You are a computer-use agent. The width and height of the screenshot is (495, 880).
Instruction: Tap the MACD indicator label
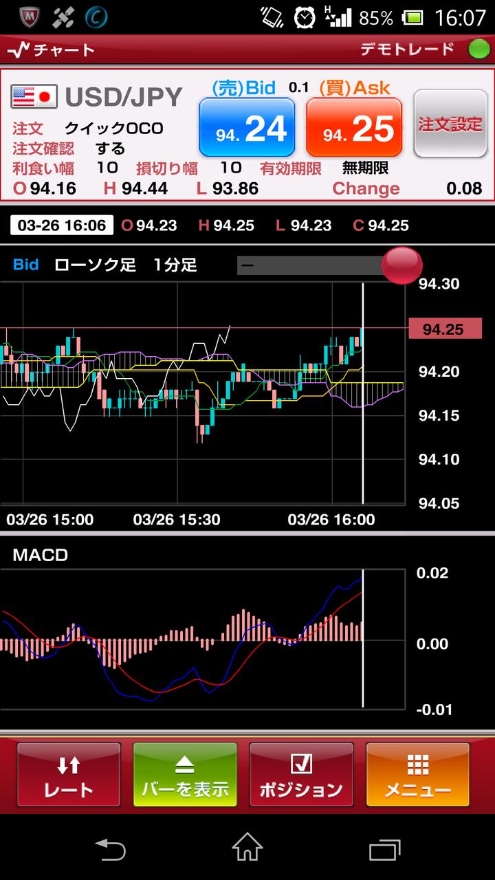click(40, 555)
